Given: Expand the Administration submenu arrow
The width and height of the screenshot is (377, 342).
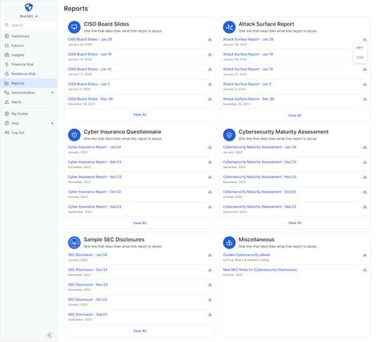Looking at the screenshot, I should click(x=52, y=93).
